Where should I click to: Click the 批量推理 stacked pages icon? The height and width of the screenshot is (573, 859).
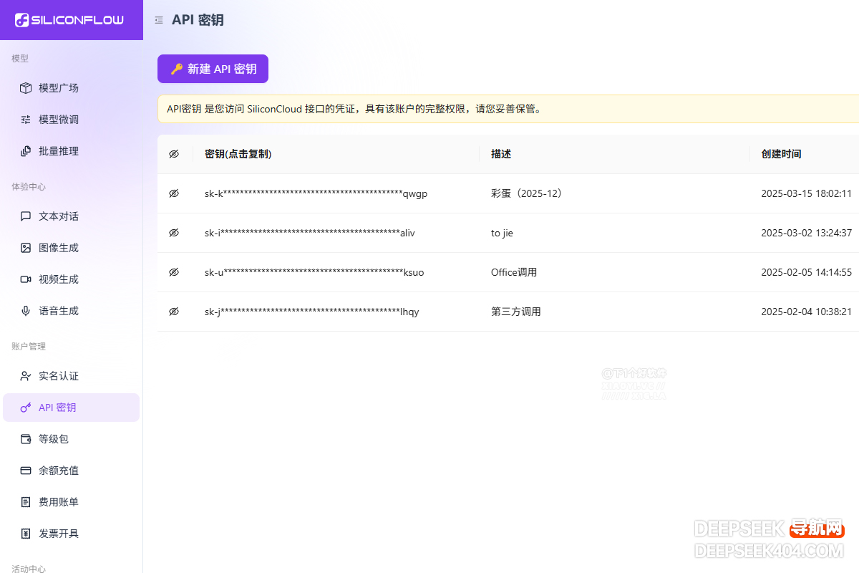pos(26,151)
